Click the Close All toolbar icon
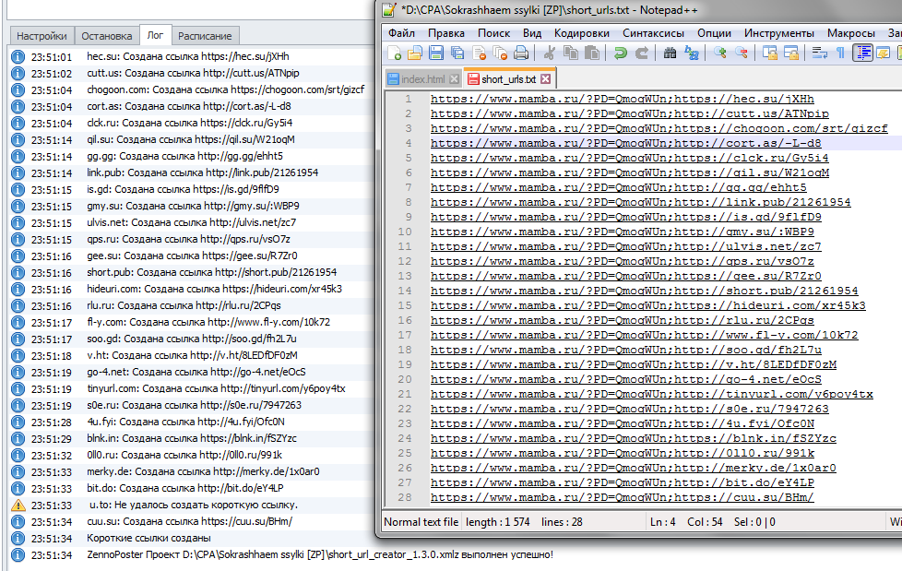 (500, 53)
